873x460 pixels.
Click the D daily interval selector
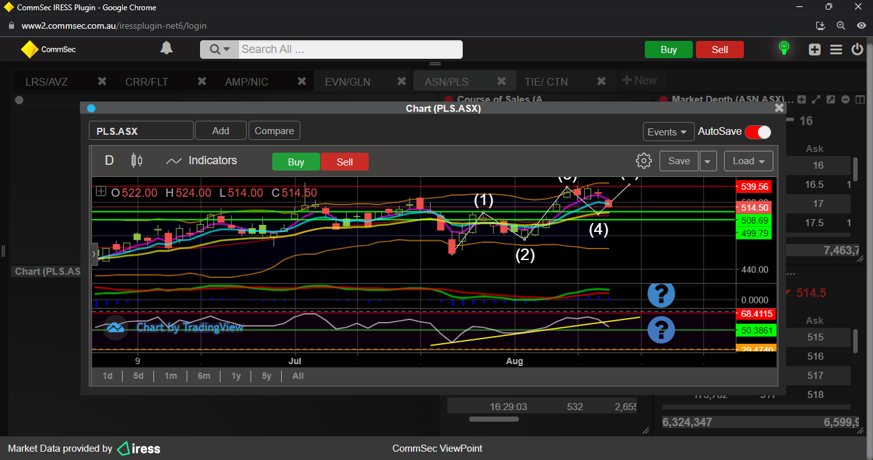point(109,160)
